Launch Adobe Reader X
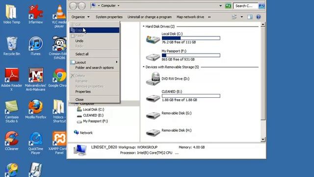This screenshot has width=314, height=177. tap(12, 79)
